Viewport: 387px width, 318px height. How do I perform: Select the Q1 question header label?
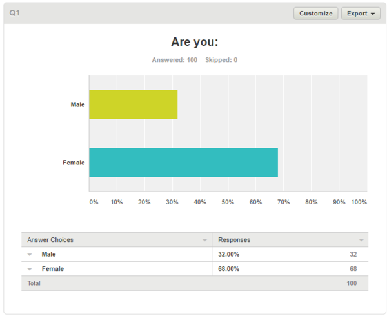coord(15,13)
